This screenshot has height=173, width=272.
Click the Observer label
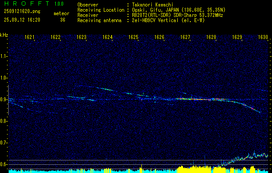click(88, 5)
